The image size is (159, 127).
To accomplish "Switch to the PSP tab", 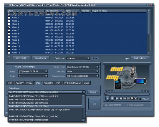I will pyautogui.click(x=58, y=83).
